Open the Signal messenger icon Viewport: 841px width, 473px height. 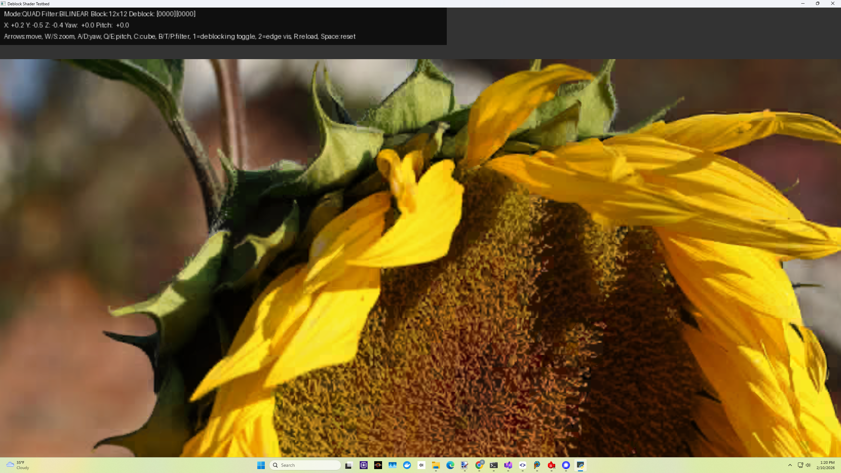(x=566, y=465)
